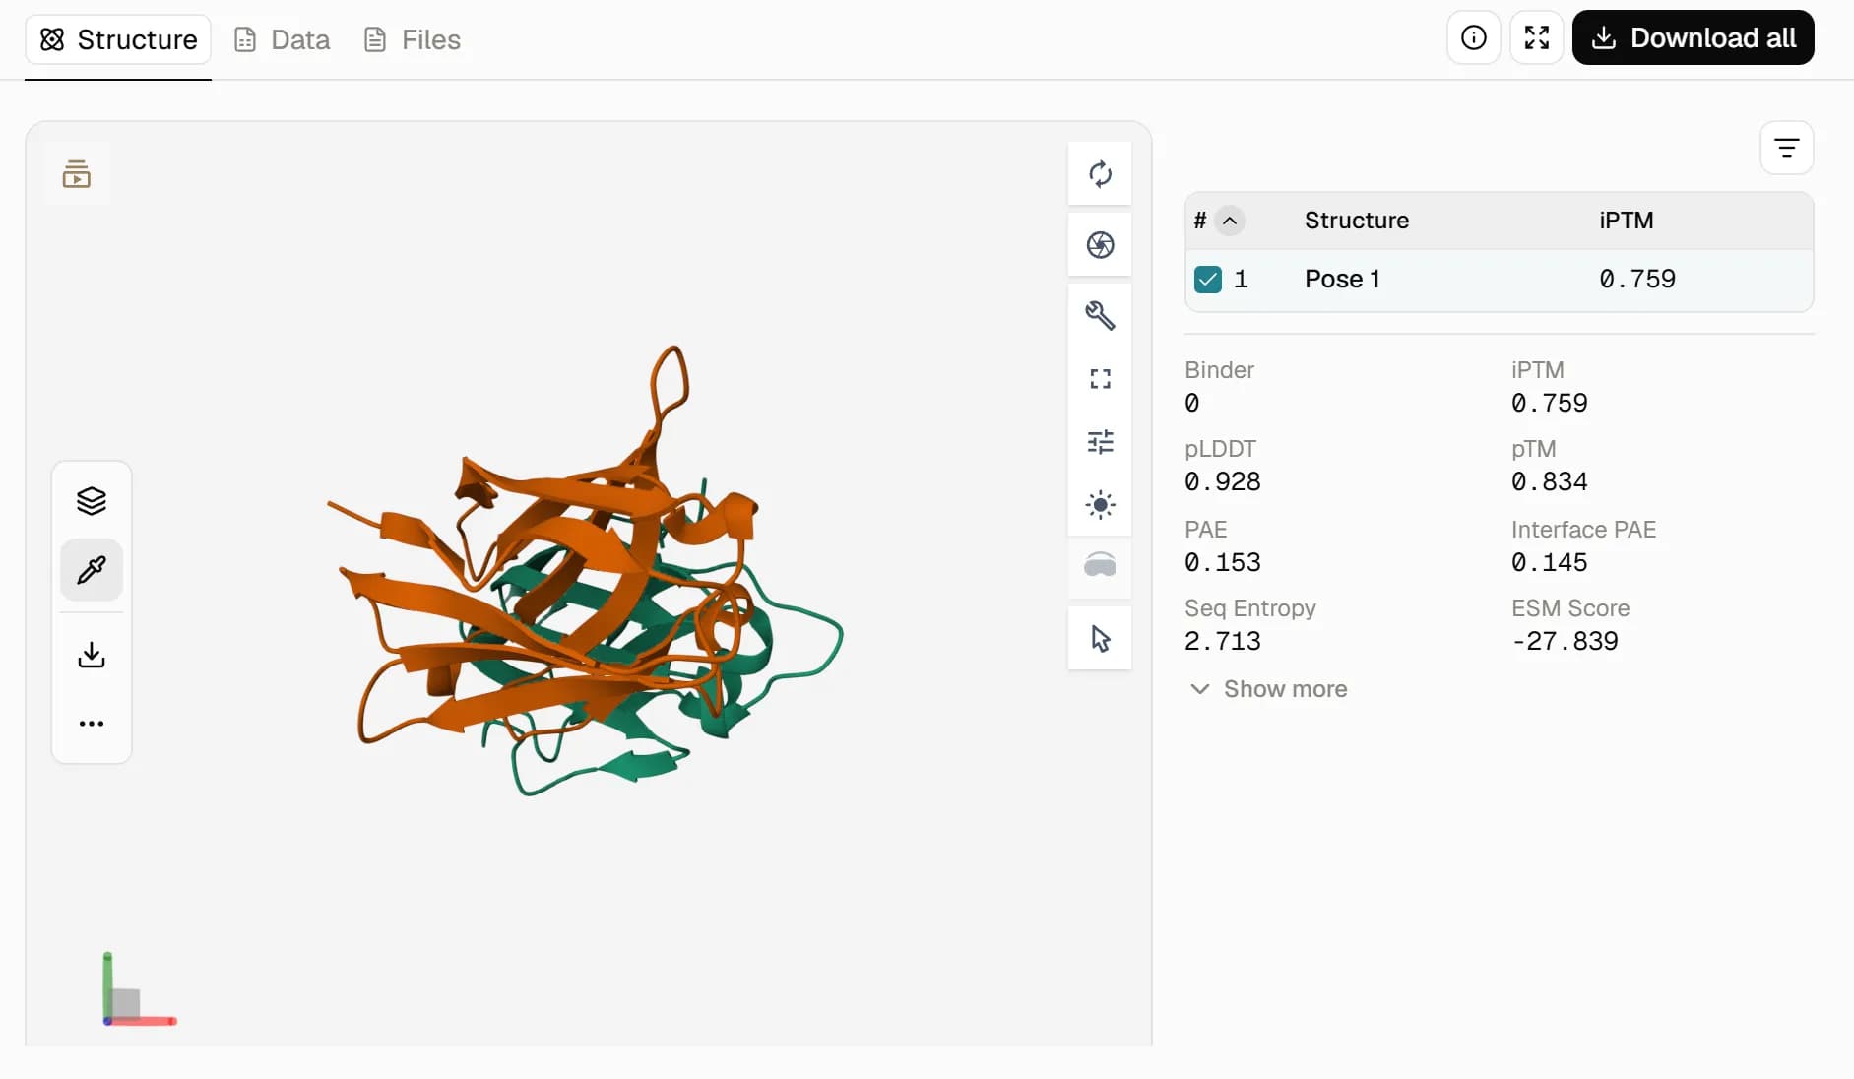Click the download icon in left toolbar

[92, 655]
